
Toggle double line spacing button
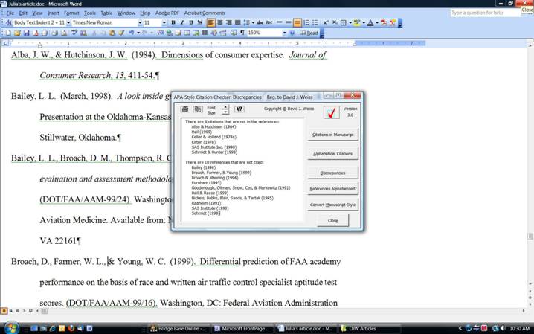[x=297, y=22]
